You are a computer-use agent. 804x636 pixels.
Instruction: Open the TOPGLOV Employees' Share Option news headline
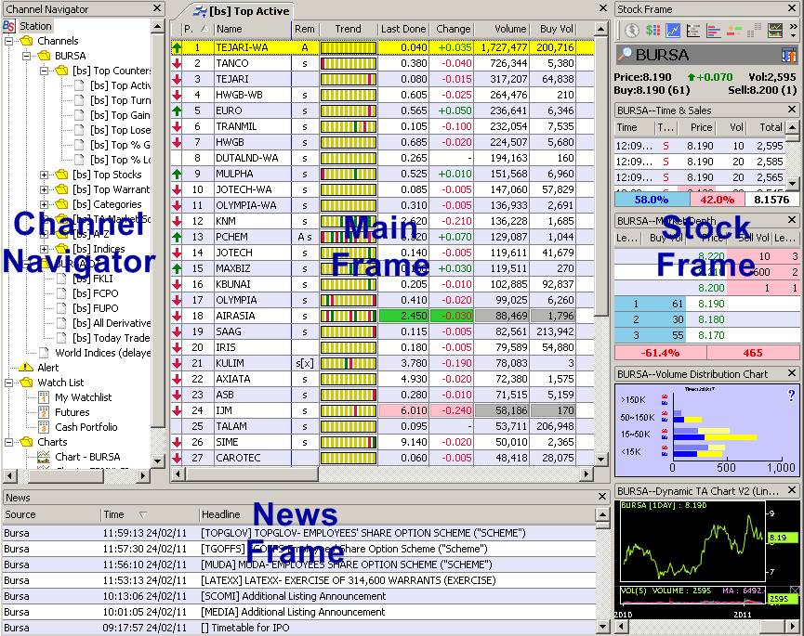[363, 533]
